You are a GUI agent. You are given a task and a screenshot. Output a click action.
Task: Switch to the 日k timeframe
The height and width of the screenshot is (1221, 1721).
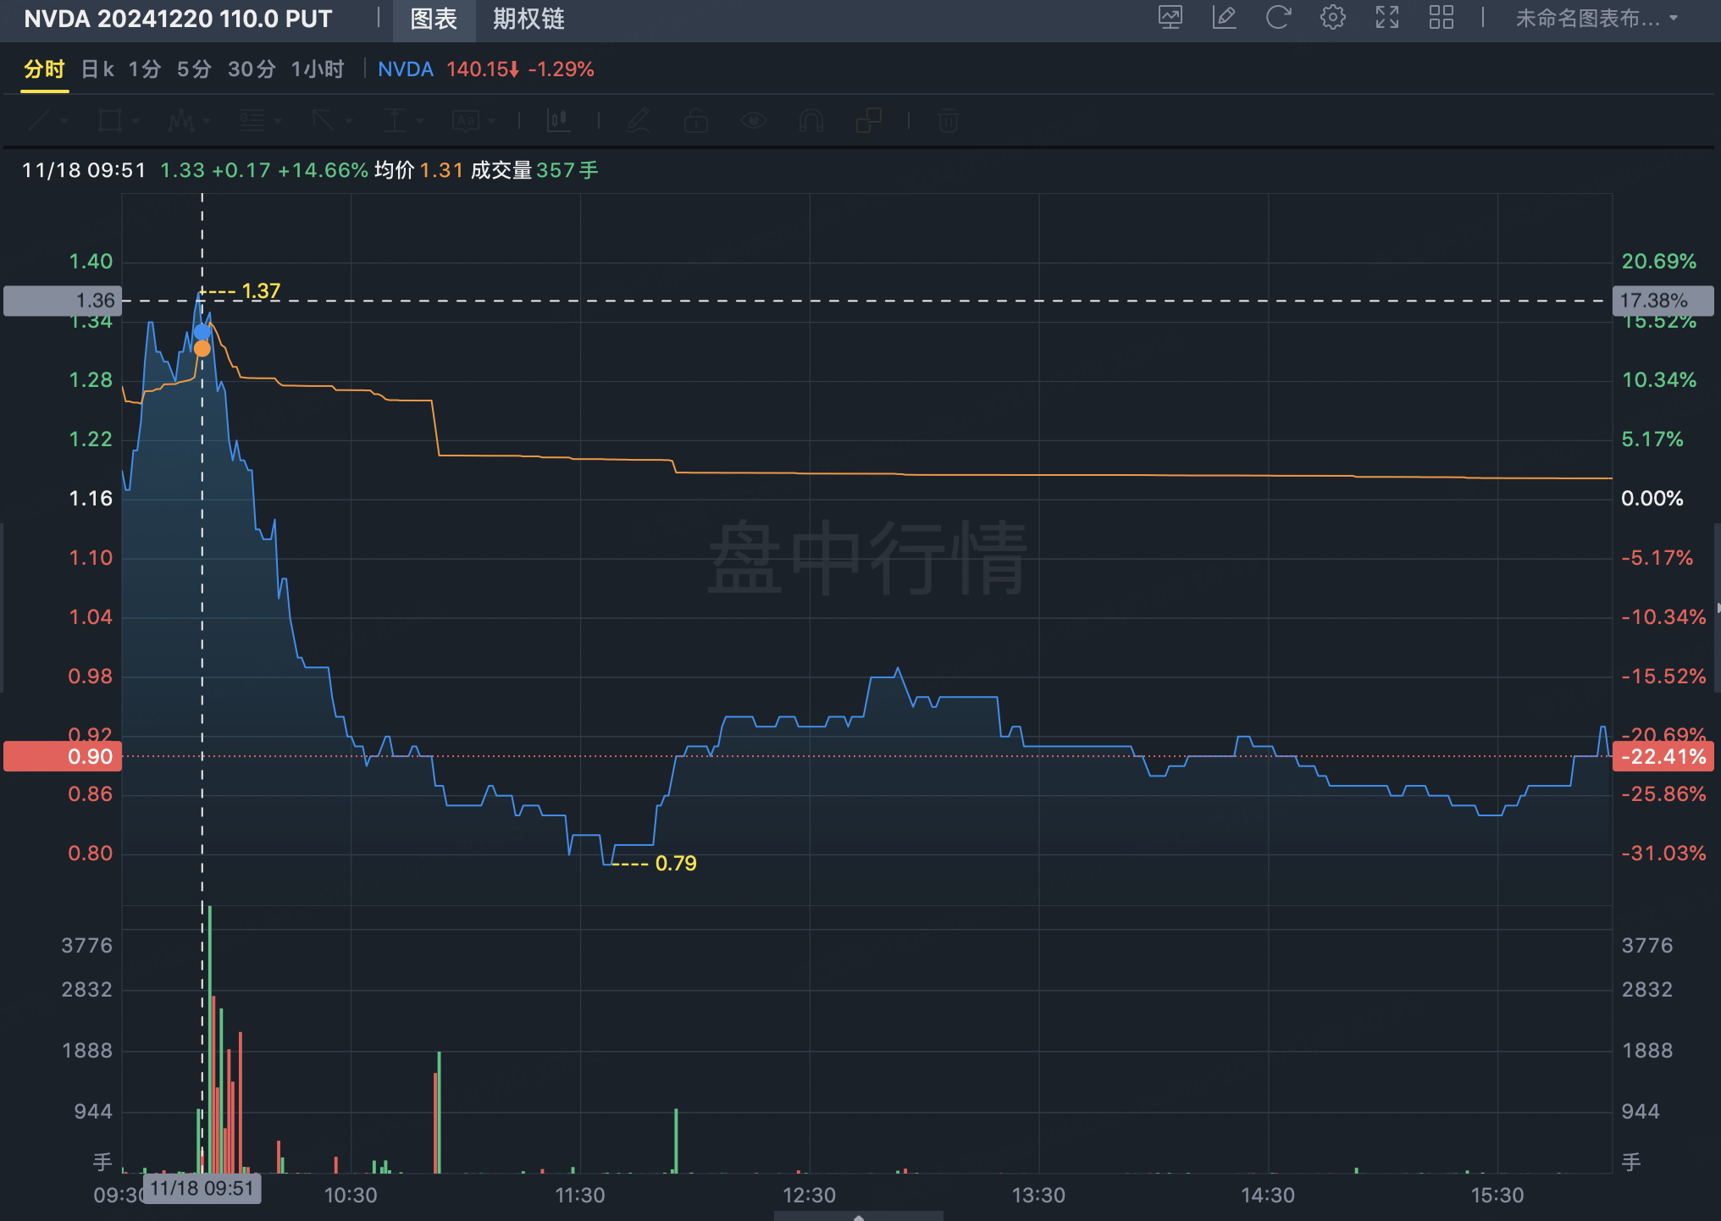click(x=97, y=69)
